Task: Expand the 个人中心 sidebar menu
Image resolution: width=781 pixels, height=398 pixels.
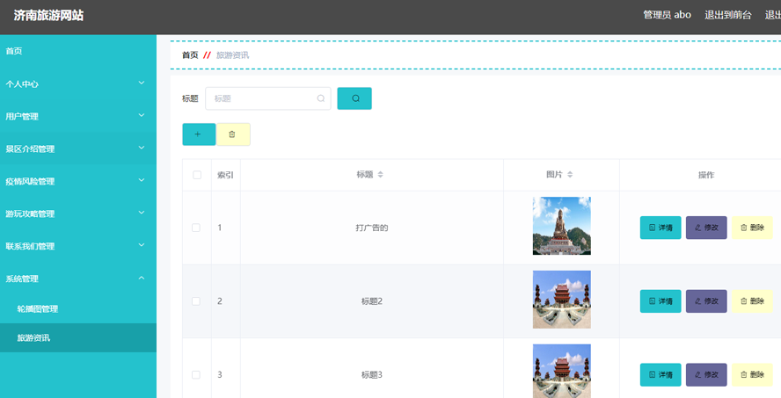Action: 77,84
